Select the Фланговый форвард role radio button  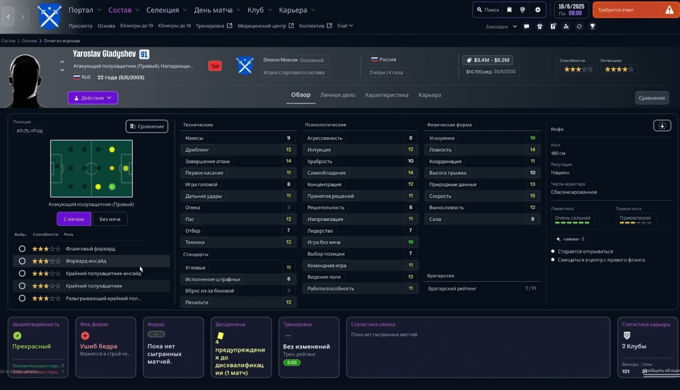tap(22, 249)
